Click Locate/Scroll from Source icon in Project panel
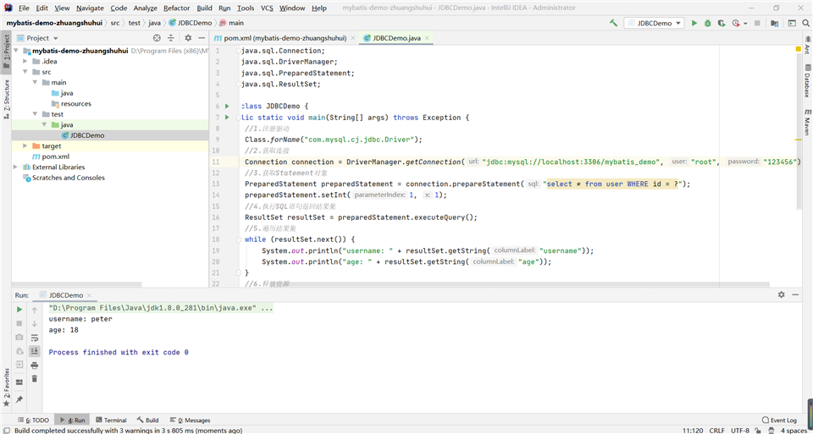Screen dimensions: 813x434 point(158,38)
